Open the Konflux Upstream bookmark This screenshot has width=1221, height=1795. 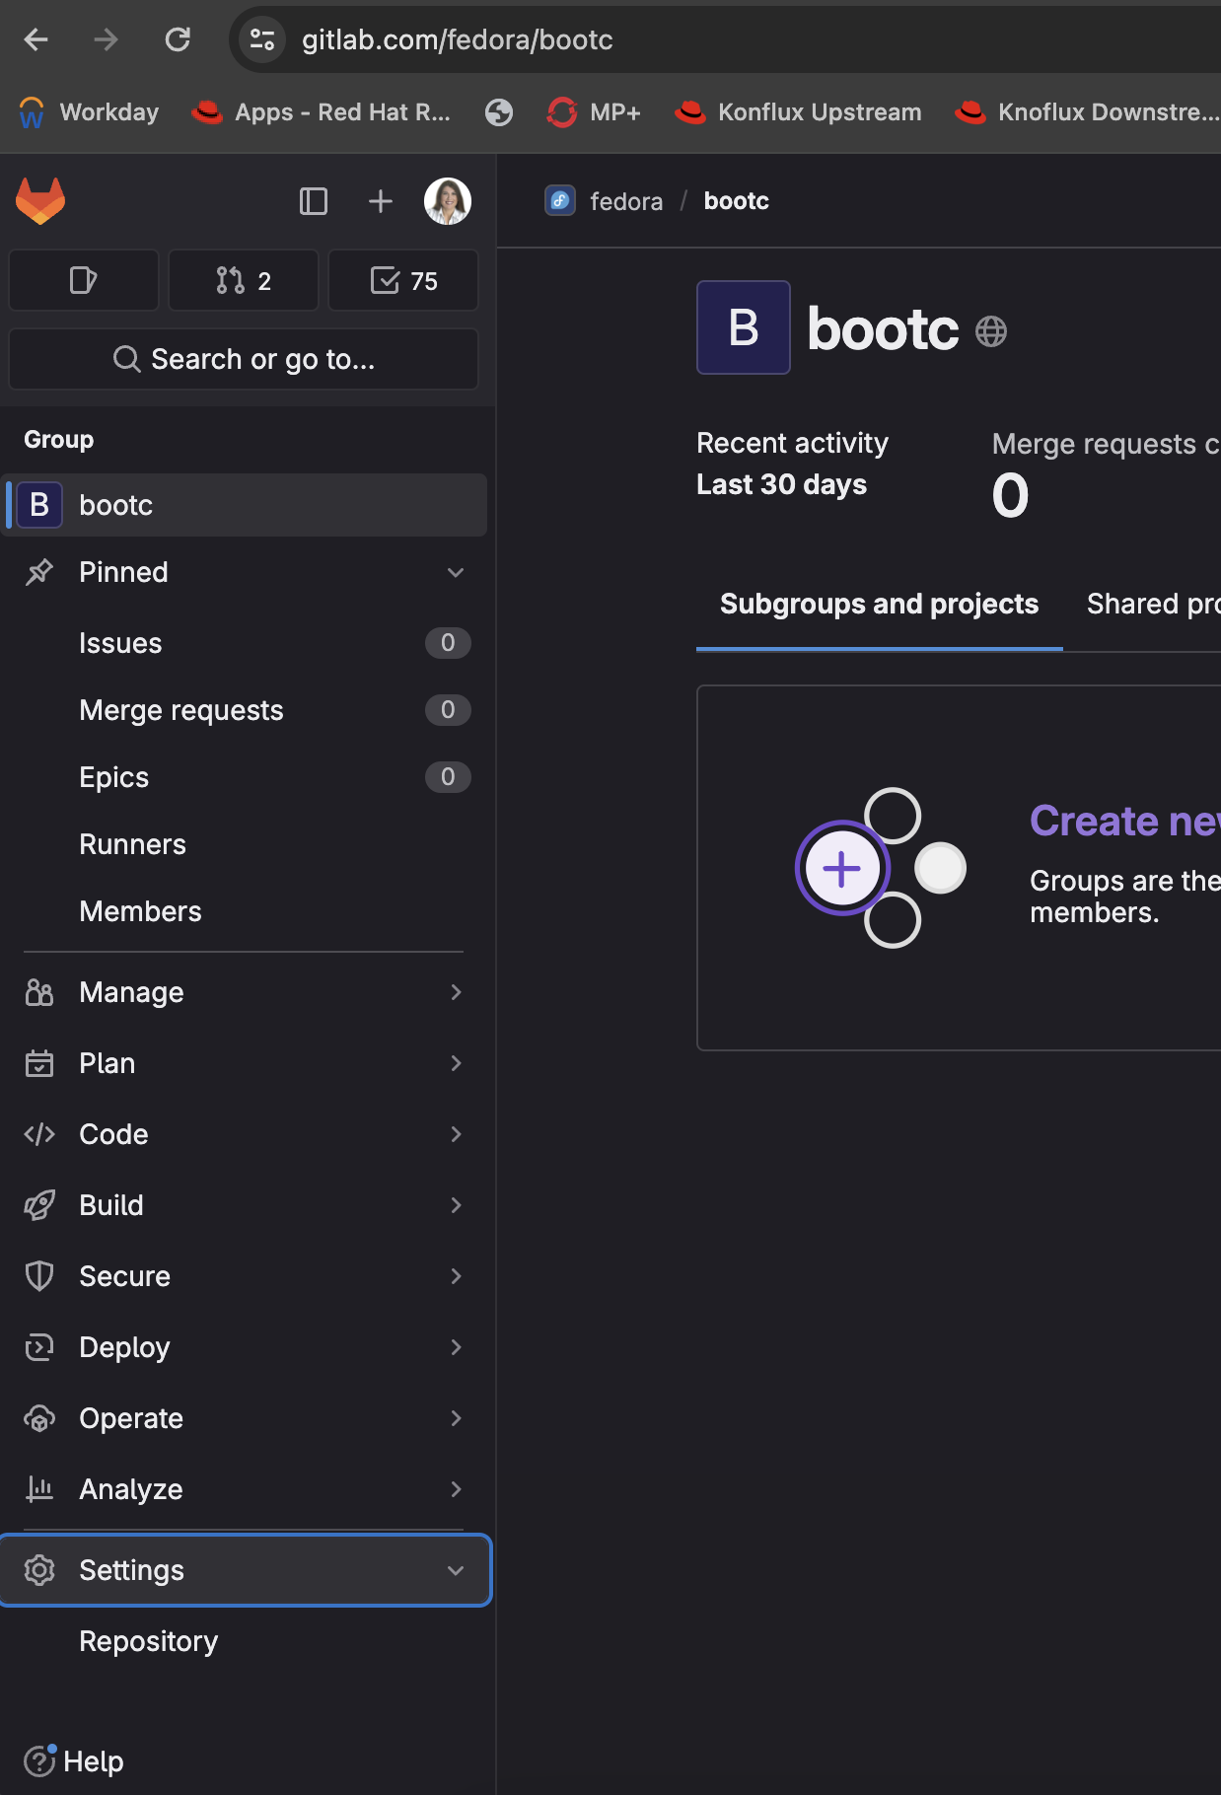point(798,112)
